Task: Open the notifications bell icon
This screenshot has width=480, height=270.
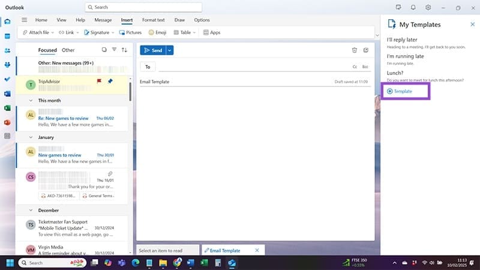Action: 413,7
